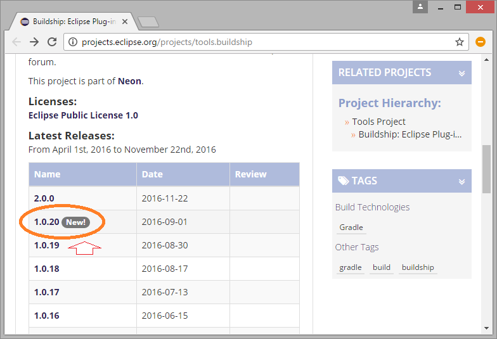Open release 2.0.0
This screenshot has height=339, width=497.
[44, 198]
